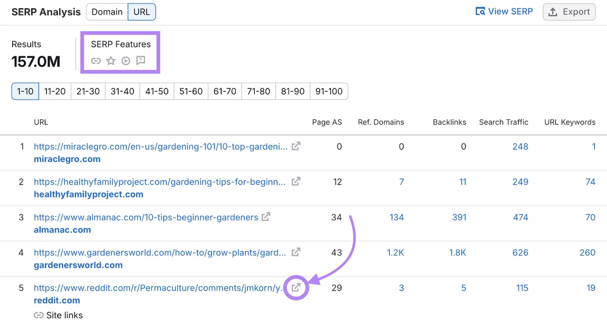
Task: Open miraclegro.com URL external link icon
Action: click(x=296, y=146)
